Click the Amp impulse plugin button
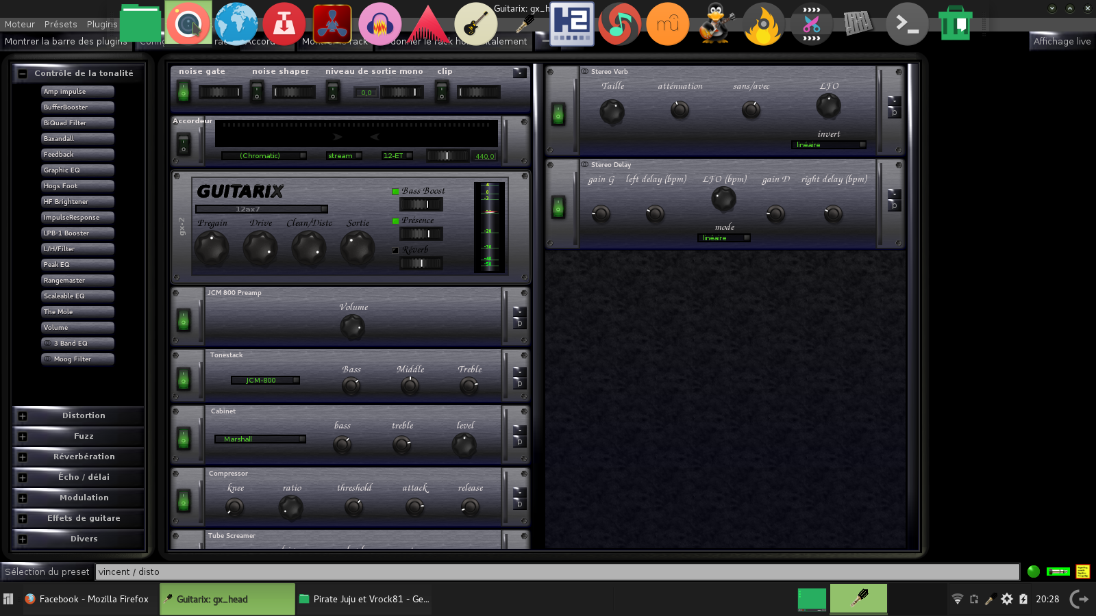The width and height of the screenshot is (1096, 616). point(77,91)
